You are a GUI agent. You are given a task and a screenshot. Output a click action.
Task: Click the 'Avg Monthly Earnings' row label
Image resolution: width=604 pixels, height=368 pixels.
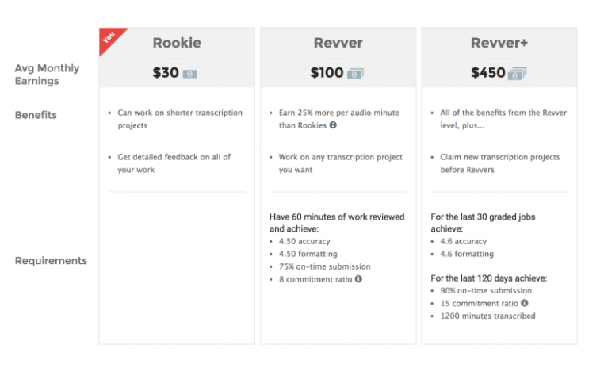(x=47, y=75)
